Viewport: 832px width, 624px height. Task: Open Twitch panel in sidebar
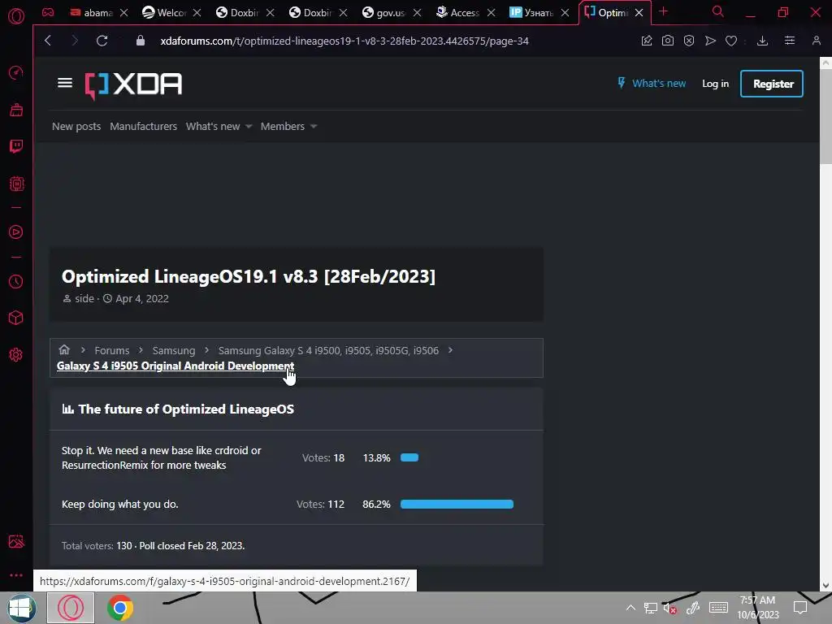pos(16,146)
